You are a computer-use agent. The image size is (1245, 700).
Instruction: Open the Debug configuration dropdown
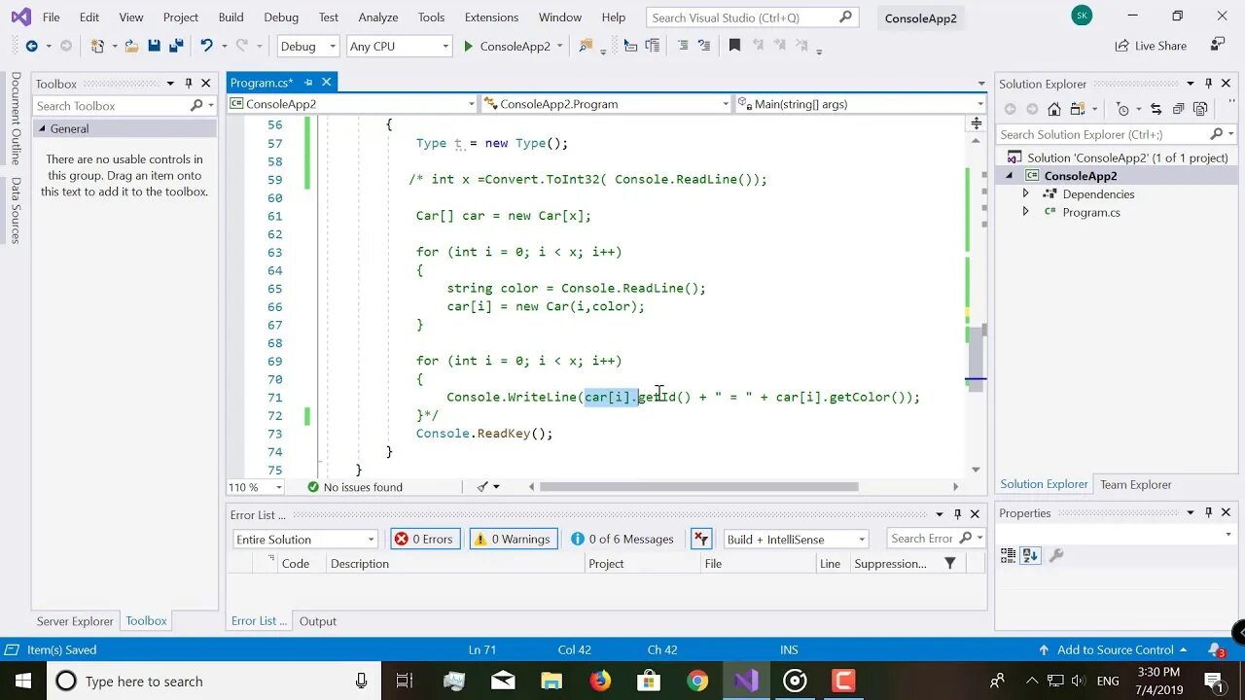307,46
